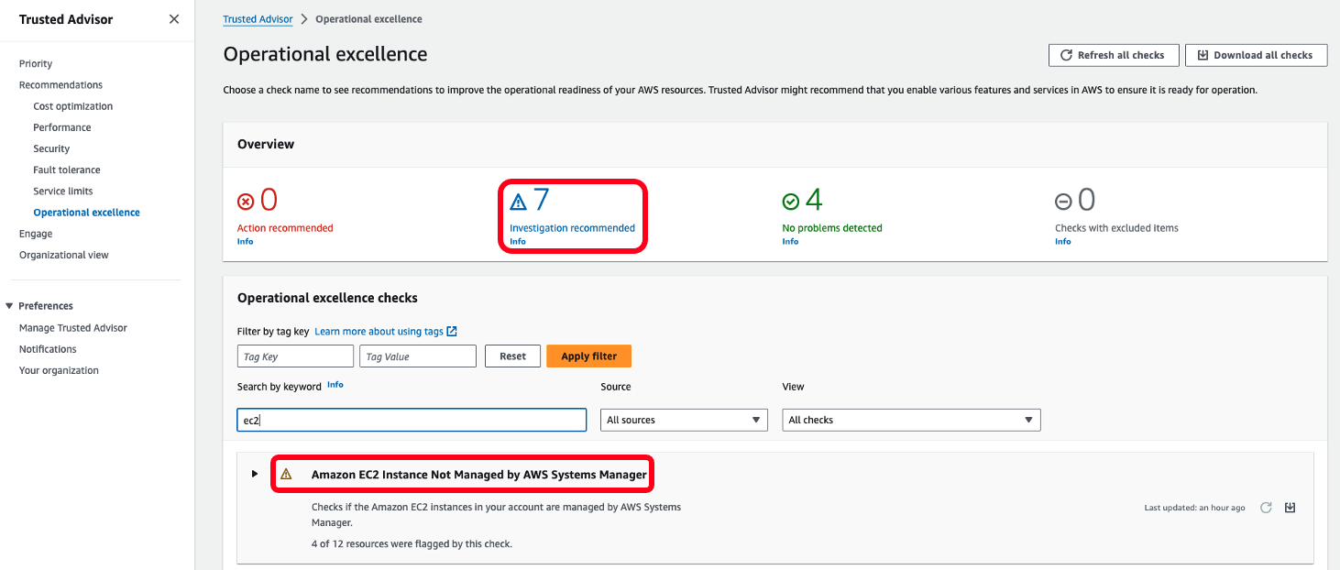The width and height of the screenshot is (1340, 570).
Task: Open Priority in the sidebar
Action: tap(36, 64)
